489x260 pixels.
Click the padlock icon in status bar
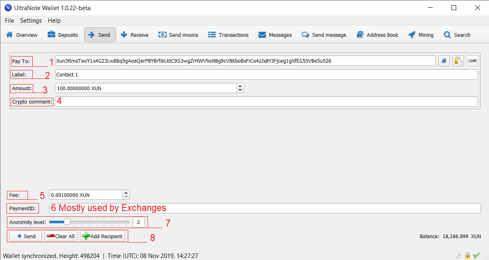point(468,256)
